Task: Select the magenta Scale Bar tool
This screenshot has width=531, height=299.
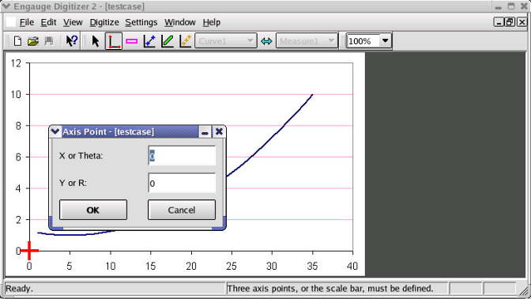Action: pyautogui.click(x=132, y=41)
